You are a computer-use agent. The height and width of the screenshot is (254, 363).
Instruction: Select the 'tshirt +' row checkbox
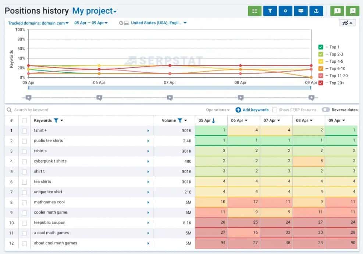24,131
